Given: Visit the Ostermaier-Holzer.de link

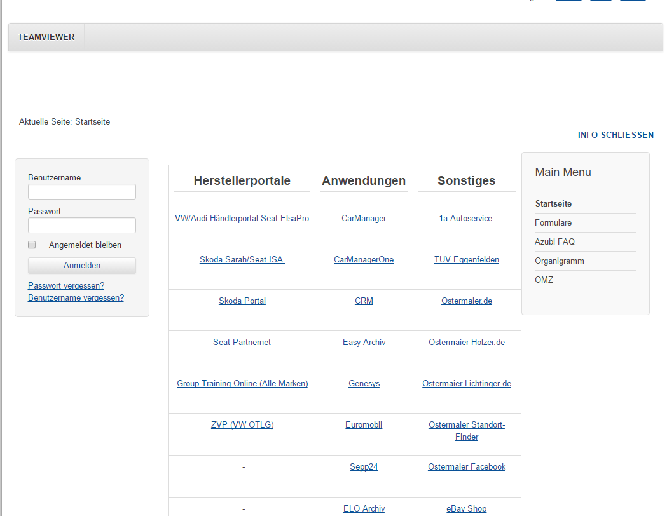Looking at the screenshot, I should click(467, 342).
